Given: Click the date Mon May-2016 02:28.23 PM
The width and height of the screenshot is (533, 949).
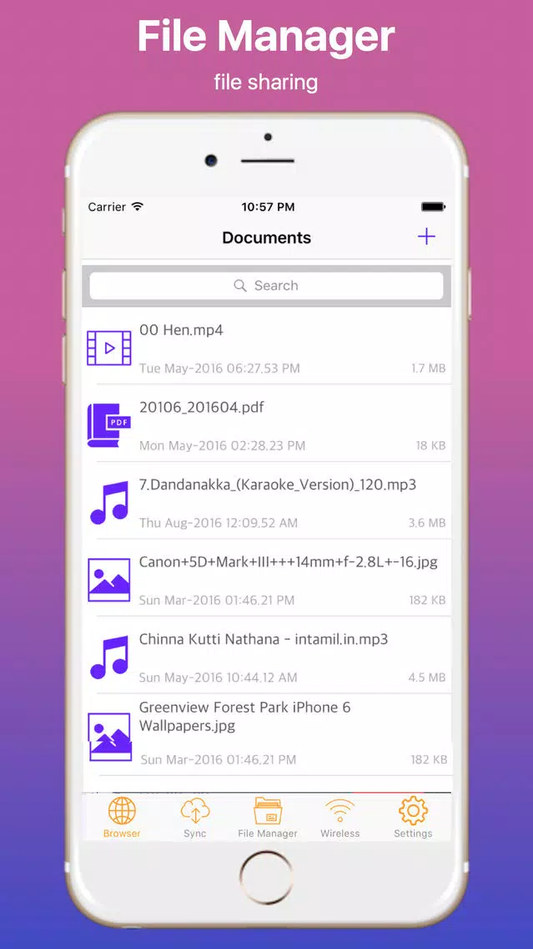Looking at the screenshot, I should 222,445.
